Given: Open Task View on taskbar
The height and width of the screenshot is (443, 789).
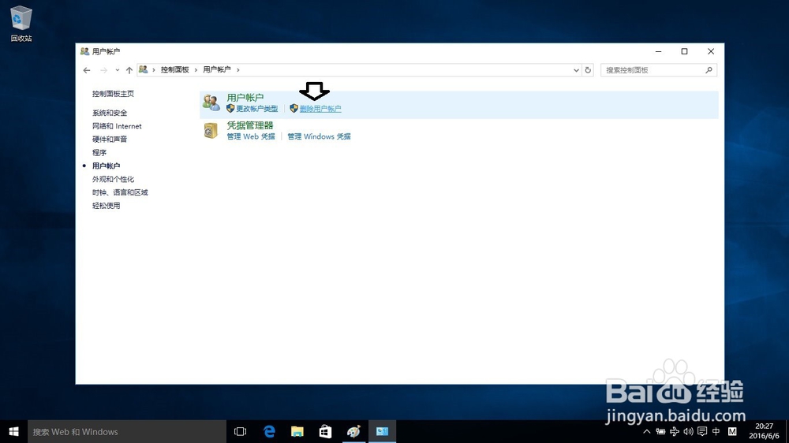Looking at the screenshot, I should (241, 431).
